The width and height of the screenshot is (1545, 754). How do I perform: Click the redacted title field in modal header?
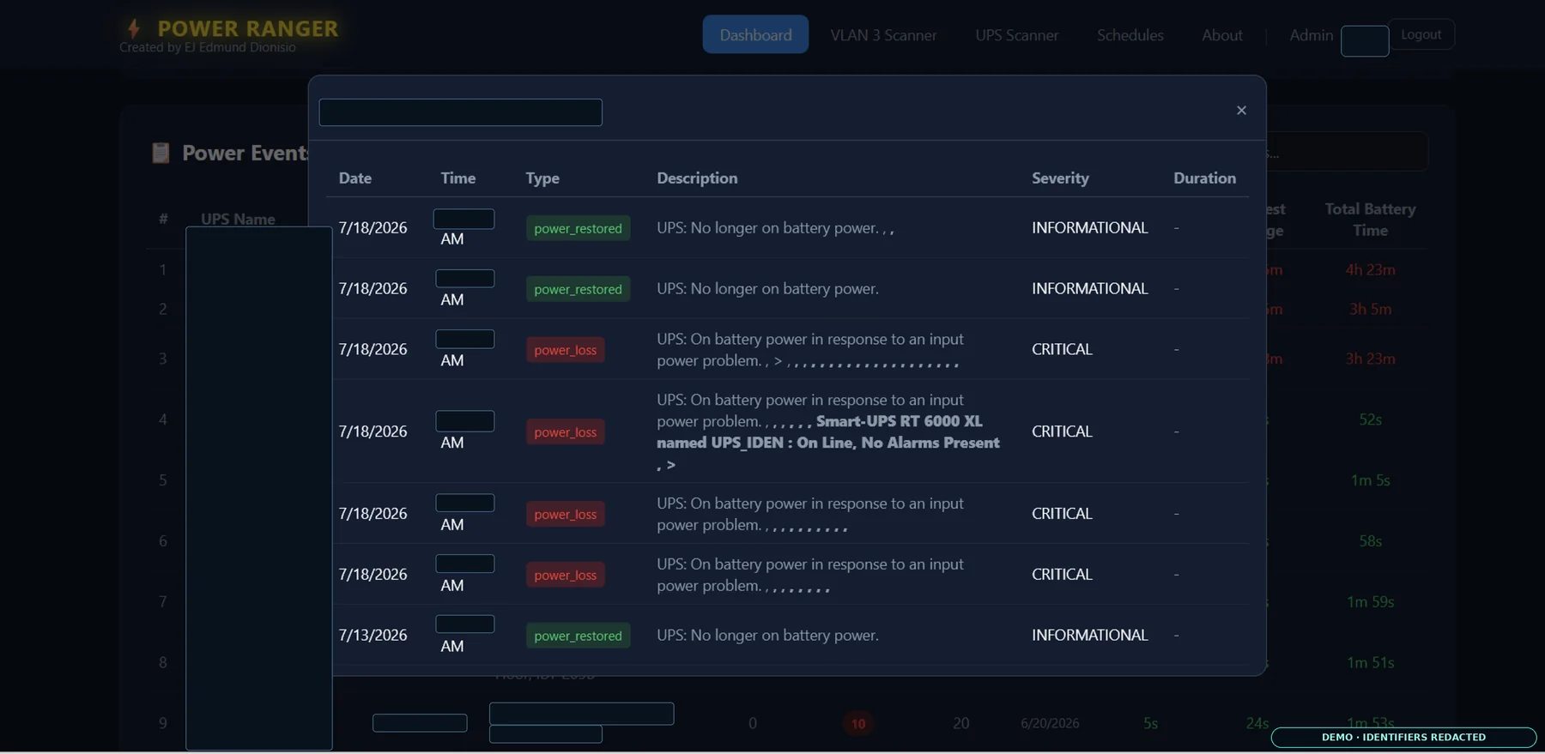pos(460,112)
